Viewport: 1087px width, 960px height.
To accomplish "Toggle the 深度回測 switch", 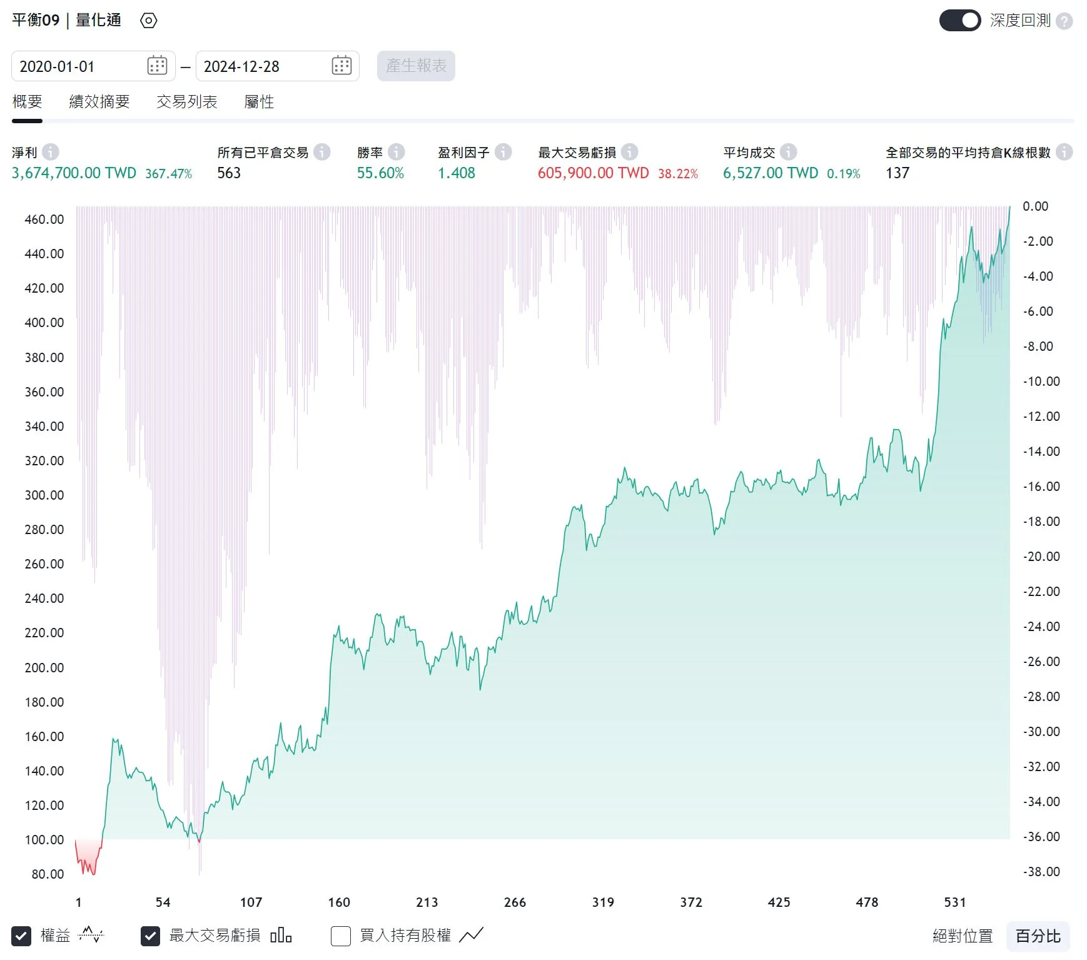I will pos(960,21).
